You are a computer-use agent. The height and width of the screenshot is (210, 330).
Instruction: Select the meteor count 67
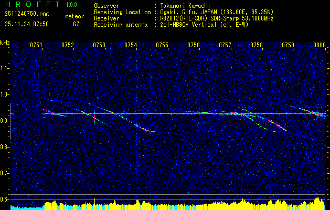point(76,24)
